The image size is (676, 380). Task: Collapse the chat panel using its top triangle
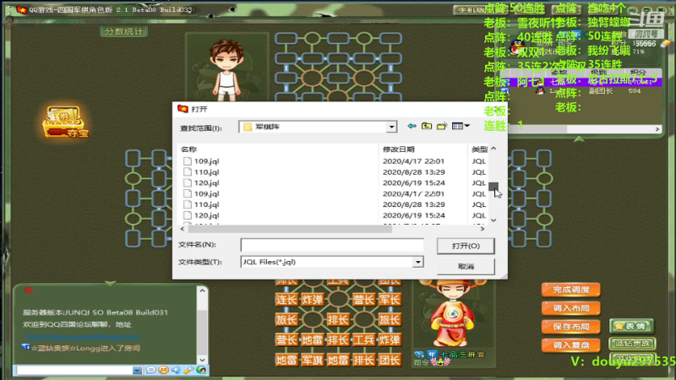point(111,283)
